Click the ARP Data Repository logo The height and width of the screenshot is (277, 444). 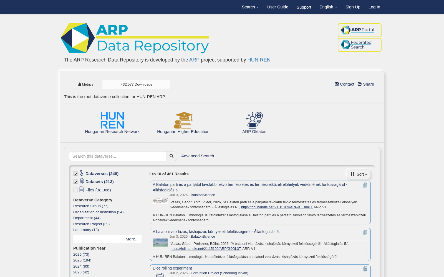135,38
